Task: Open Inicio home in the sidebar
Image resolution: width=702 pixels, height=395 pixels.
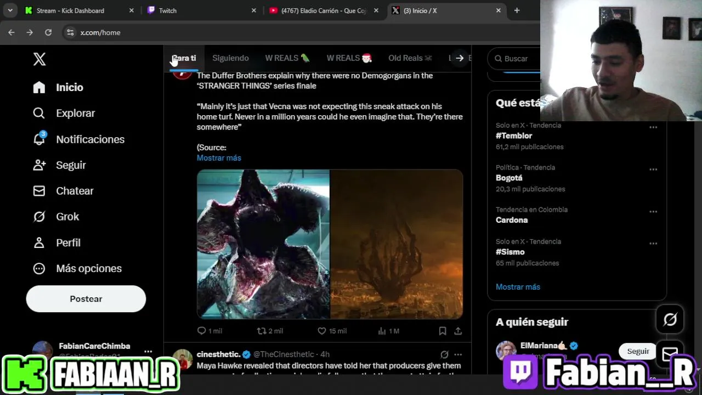Action: [58, 87]
